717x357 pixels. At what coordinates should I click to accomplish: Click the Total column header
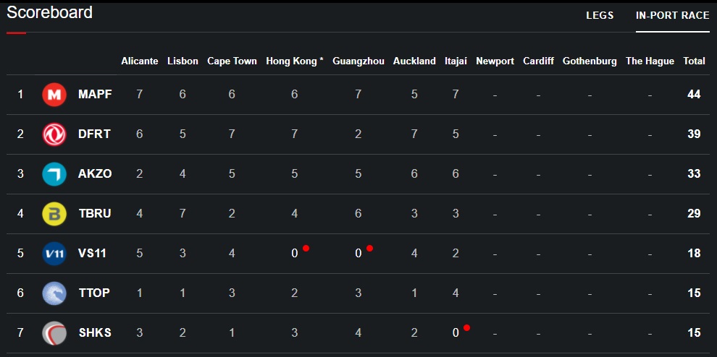tap(694, 61)
